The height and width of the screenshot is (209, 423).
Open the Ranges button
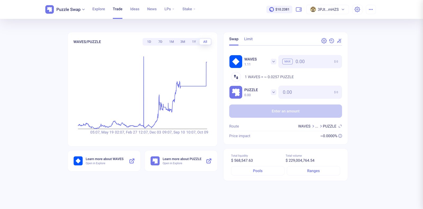(314, 171)
